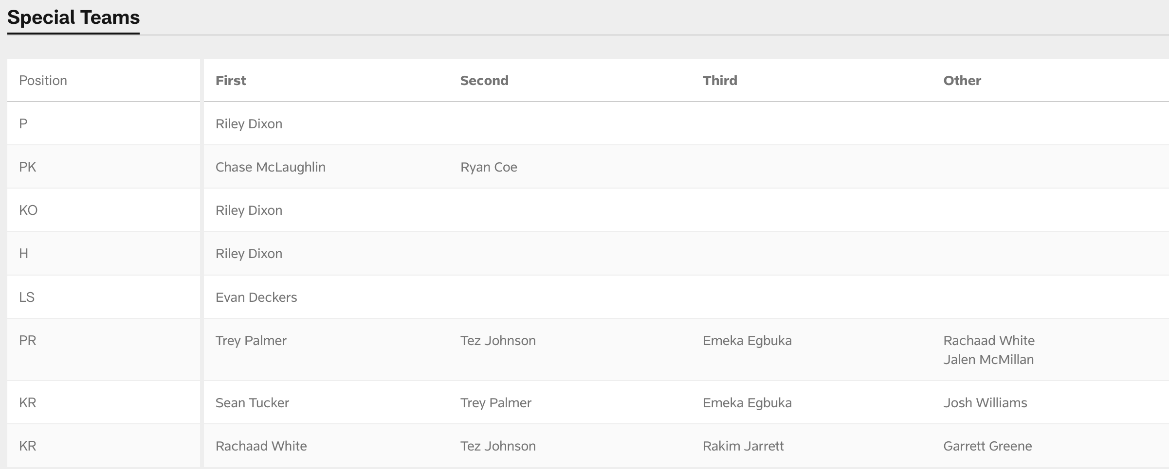
Task: Open Tez Johnson in the PR row
Action: pyautogui.click(x=498, y=341)
